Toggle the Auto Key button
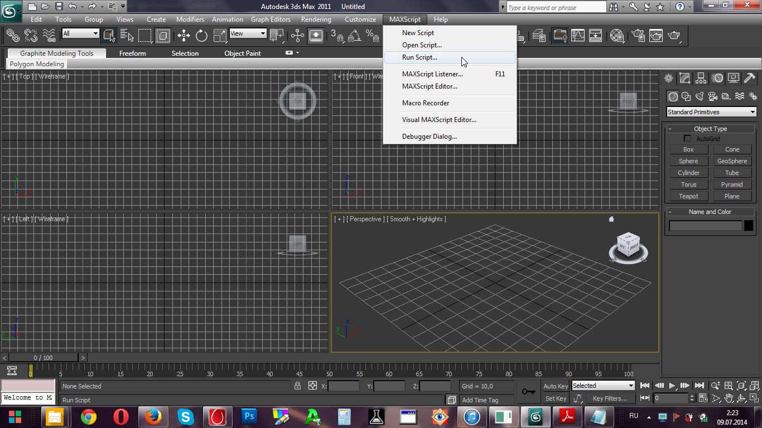The height and width of the screenshot is (428, 762). [x=555, y=386]
